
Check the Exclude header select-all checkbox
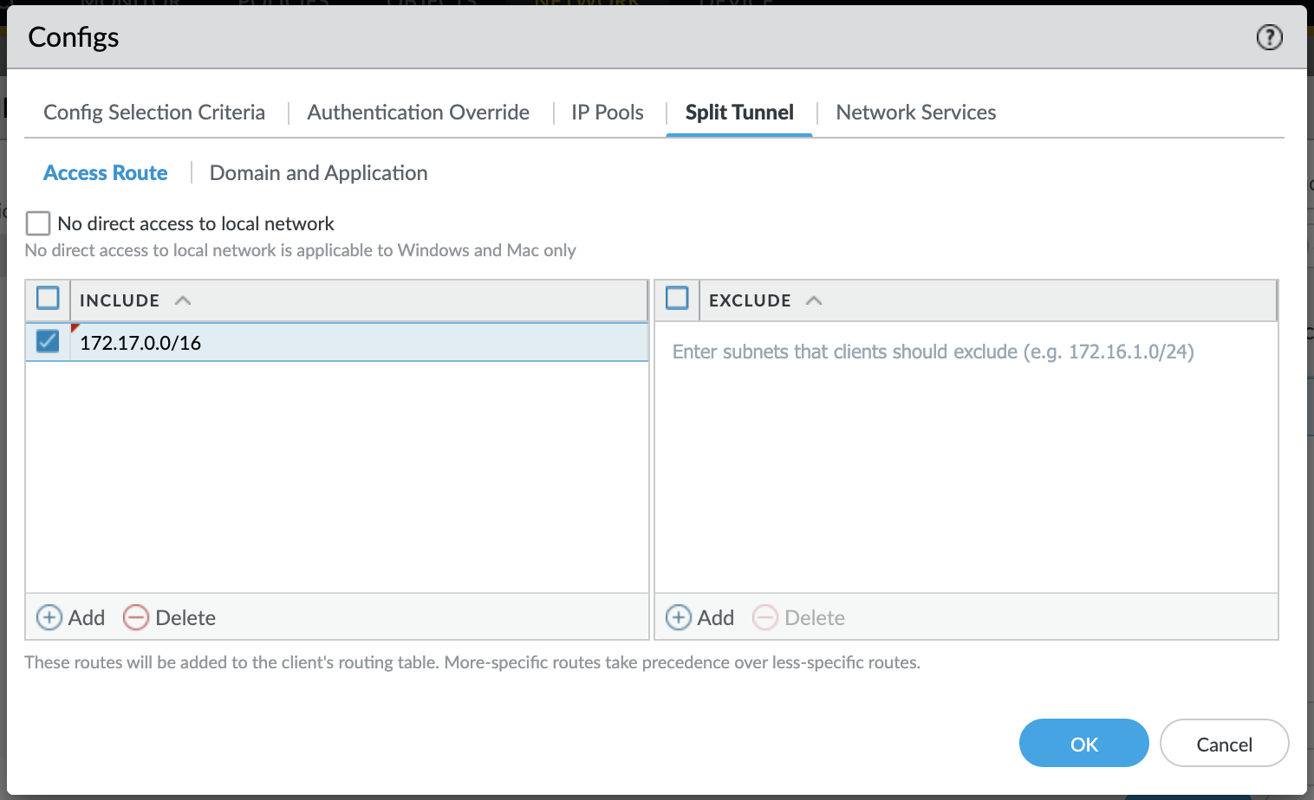click(677, 299)
